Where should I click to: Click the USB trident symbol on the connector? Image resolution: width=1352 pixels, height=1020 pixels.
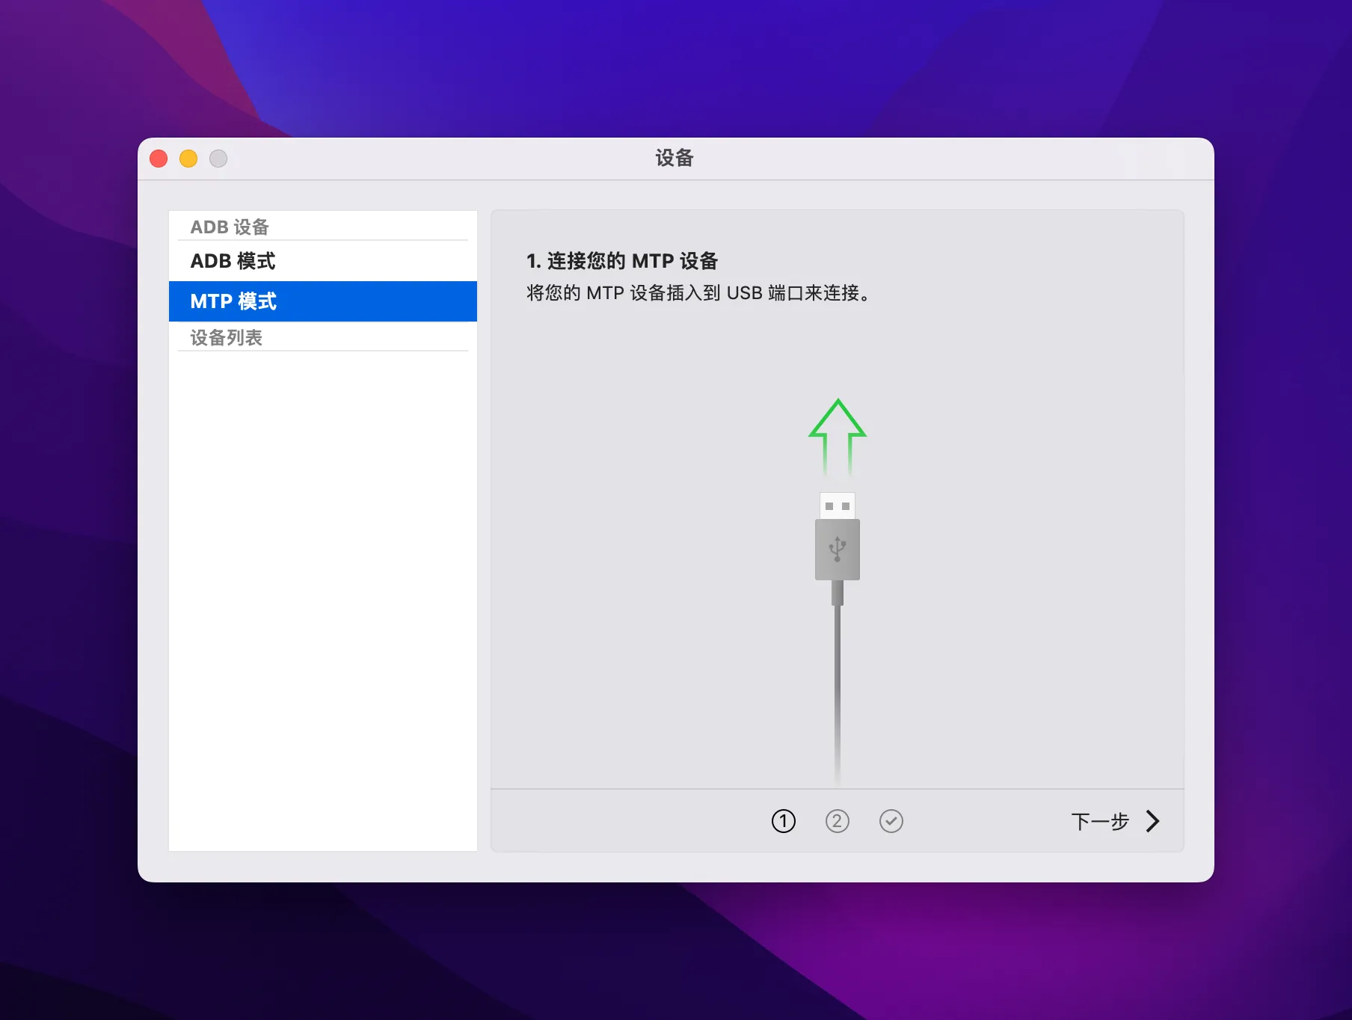tap(837, 550)
